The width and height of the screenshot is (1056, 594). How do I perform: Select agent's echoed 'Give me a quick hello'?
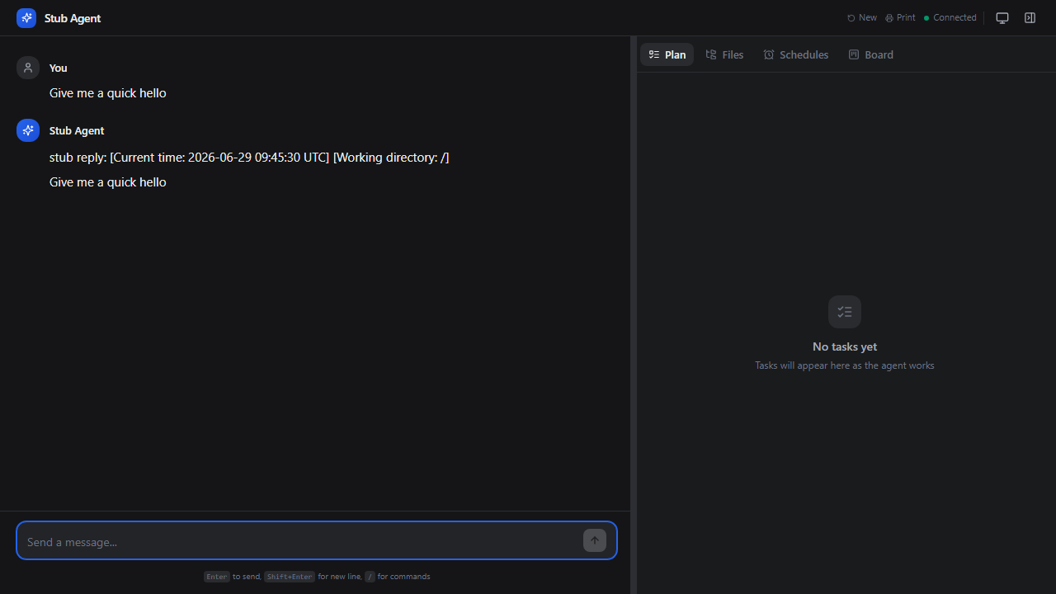click(108, 182)
